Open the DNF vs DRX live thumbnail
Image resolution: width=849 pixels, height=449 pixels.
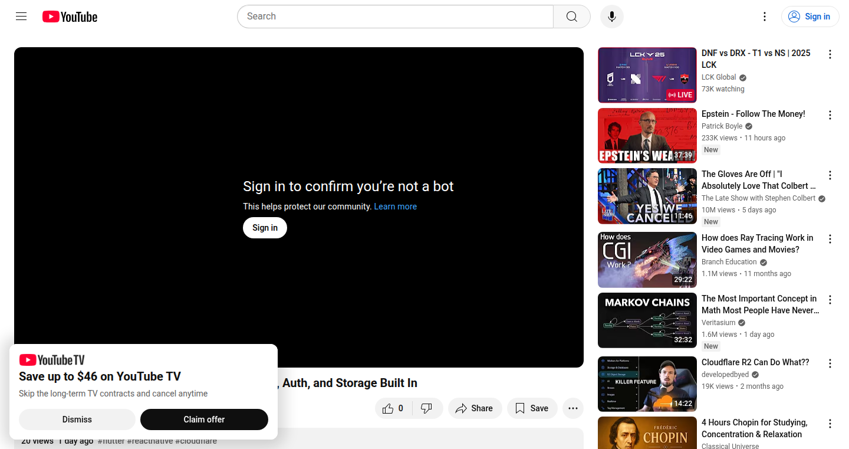(647, 75)
